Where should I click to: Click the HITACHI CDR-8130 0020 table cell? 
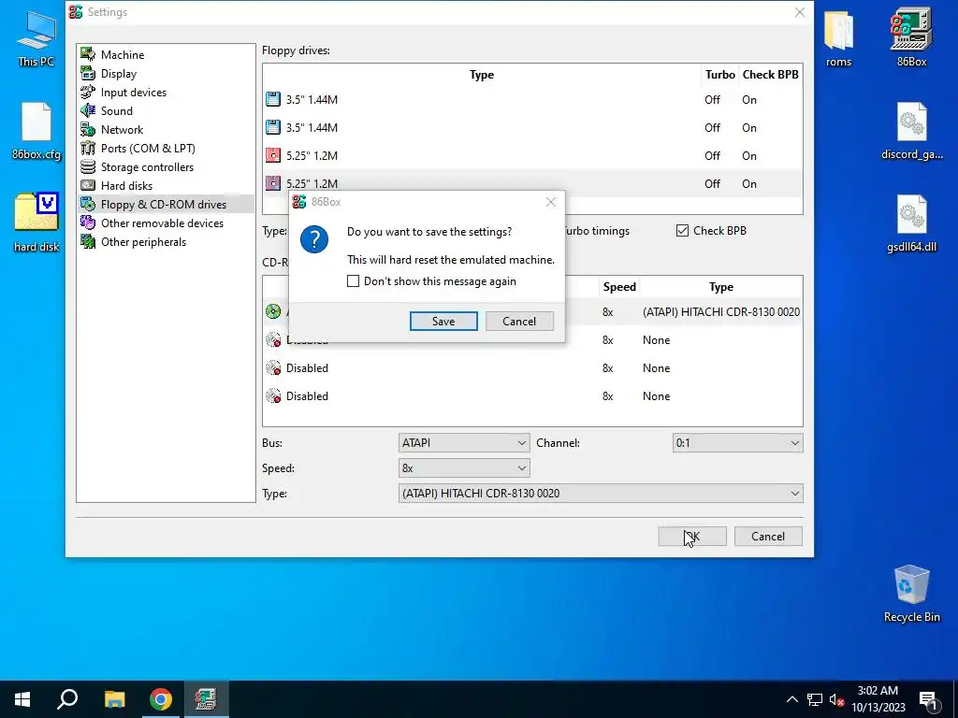[721, 312]
